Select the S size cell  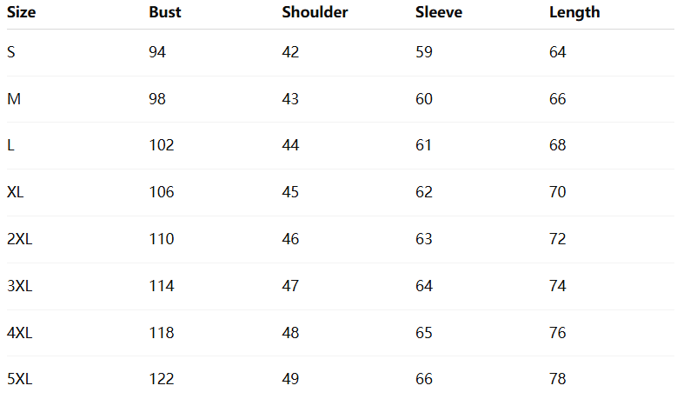pyautogui.click(x=11, y=52)
